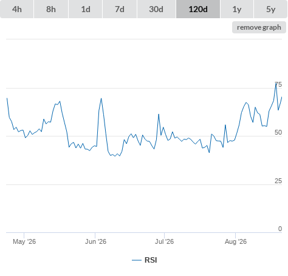This screenshot has height=276, width=288.
Task: Select the 4h time range tab
Action: coord(17,9)
